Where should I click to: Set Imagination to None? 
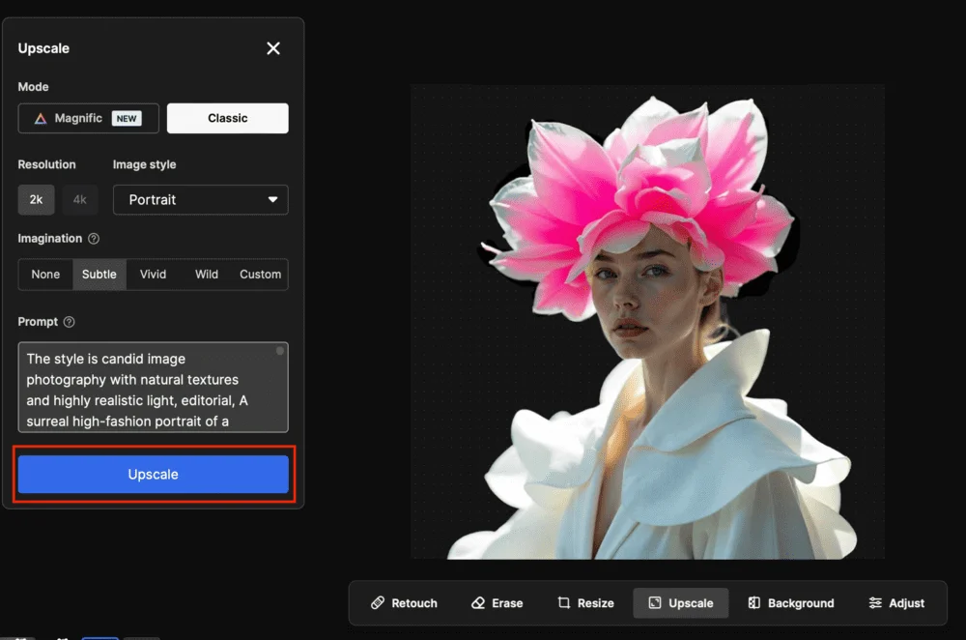click(x=45, y=275)
